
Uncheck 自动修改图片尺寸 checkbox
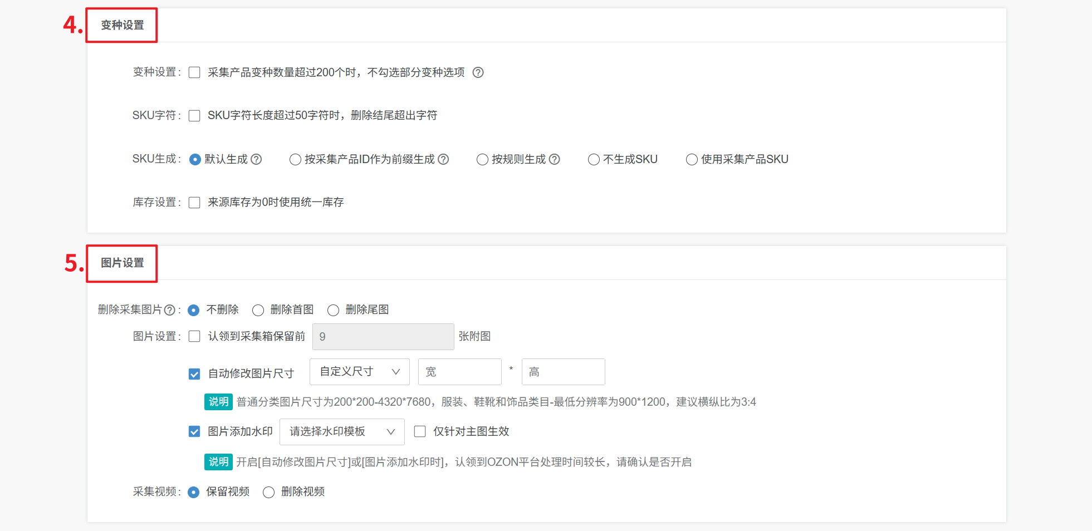[194, 374]
